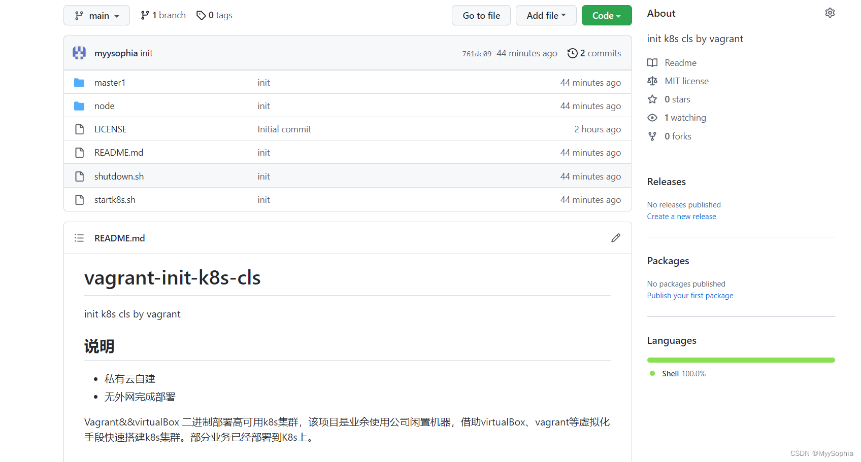The width and height of the screenshot is (861, 462).
Task: Click 'init k8s cls by vagrant' About description
Action: click(x=695, y=39)
